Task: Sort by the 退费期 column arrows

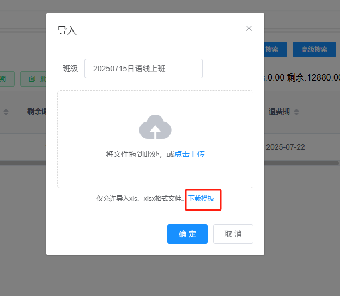Action: (296, 112)
